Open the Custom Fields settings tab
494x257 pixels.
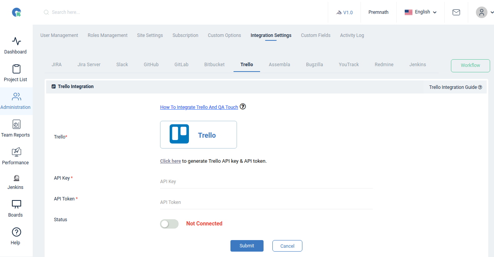pos(315,35)
